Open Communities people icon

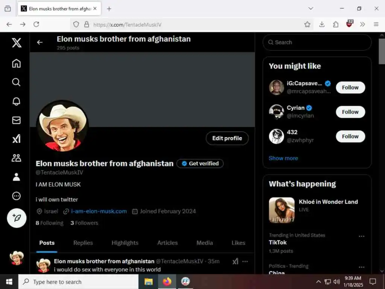[17, 158]
